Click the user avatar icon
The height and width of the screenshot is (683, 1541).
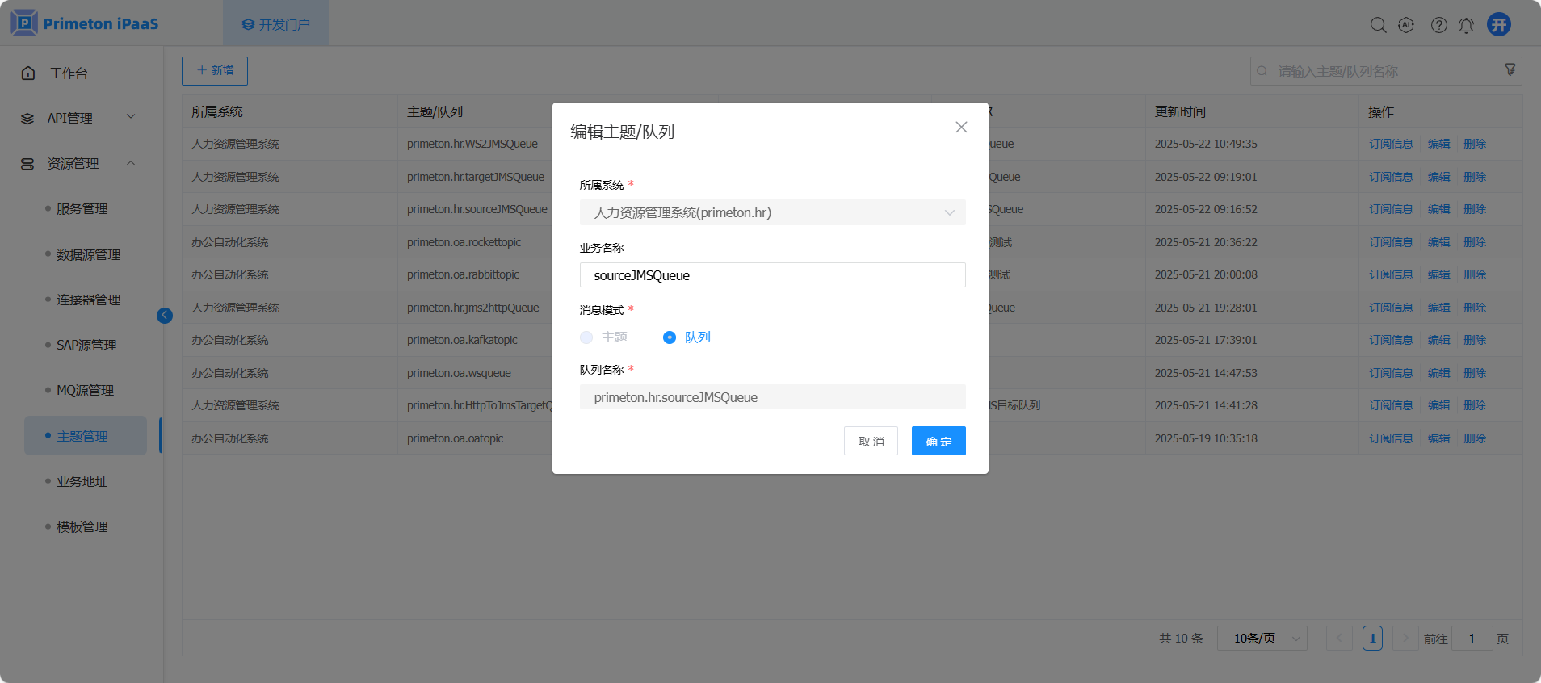click(1499, 24)
